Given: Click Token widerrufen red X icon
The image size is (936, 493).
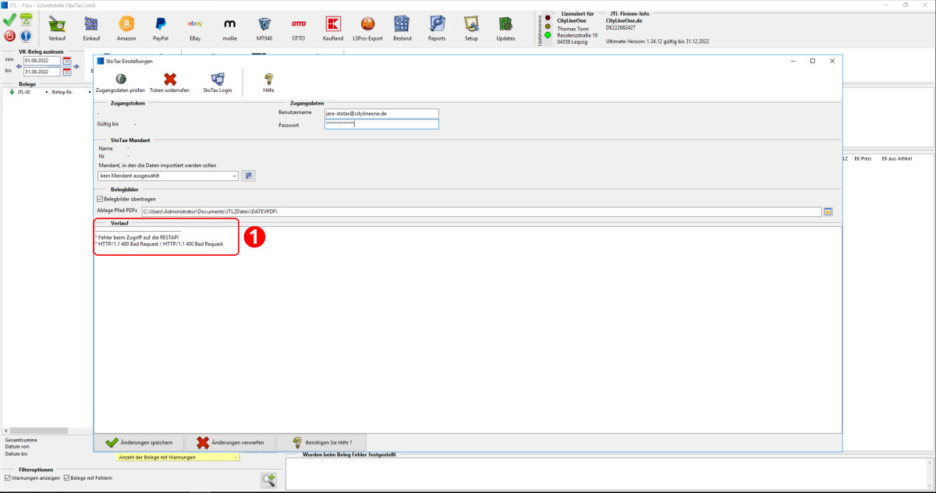Looking at the screenshot, I should tap(169, 79).
